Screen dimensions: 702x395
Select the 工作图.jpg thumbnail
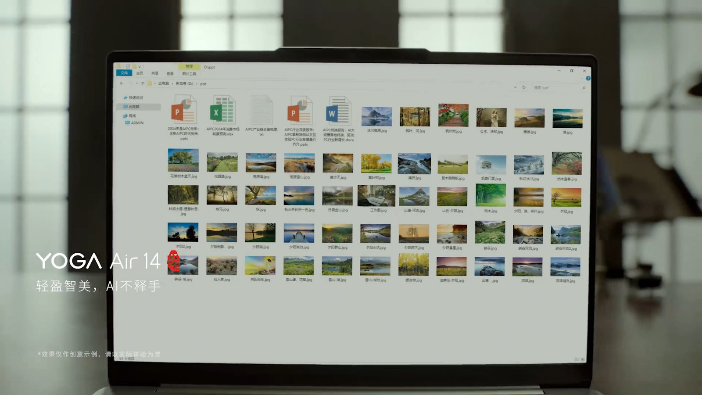click(376, 196)
